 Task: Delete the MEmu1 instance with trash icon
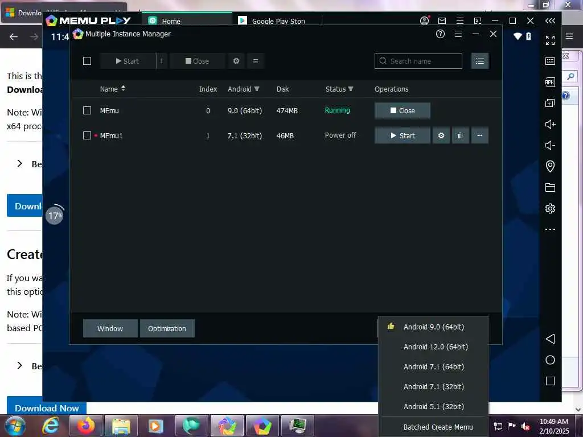[460, 135]
